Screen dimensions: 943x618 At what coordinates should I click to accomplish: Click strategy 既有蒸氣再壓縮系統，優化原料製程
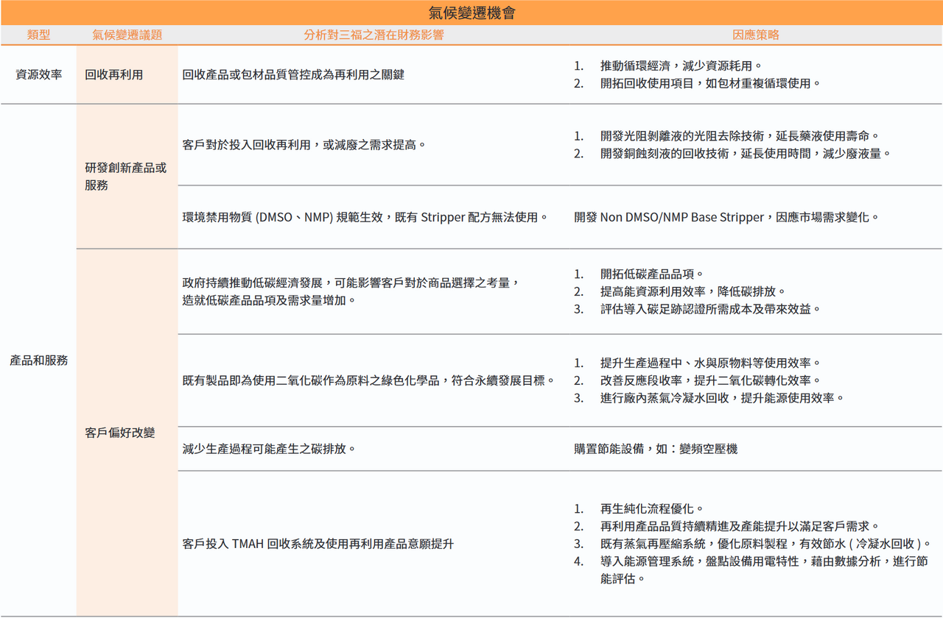coord(695,544)
